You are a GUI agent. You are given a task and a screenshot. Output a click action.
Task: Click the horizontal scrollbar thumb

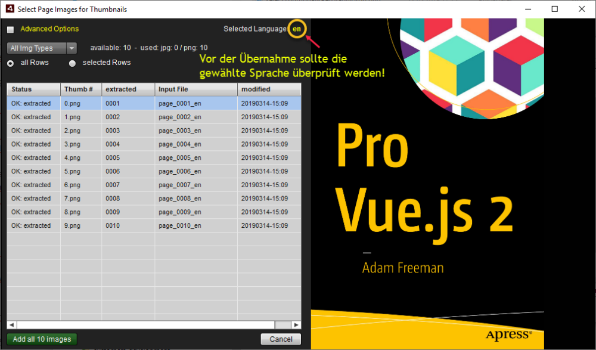(145, 325)
